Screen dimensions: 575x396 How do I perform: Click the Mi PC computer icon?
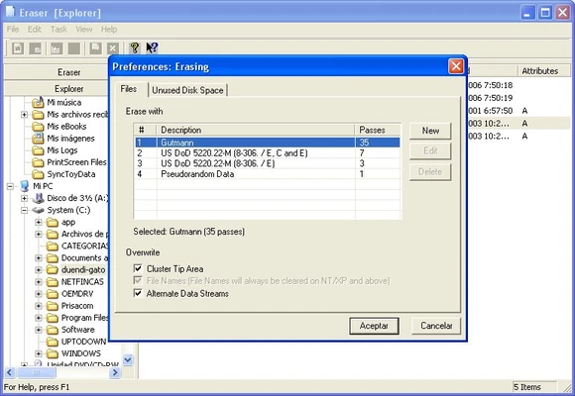pyautogui.click(x=24, y=186)
